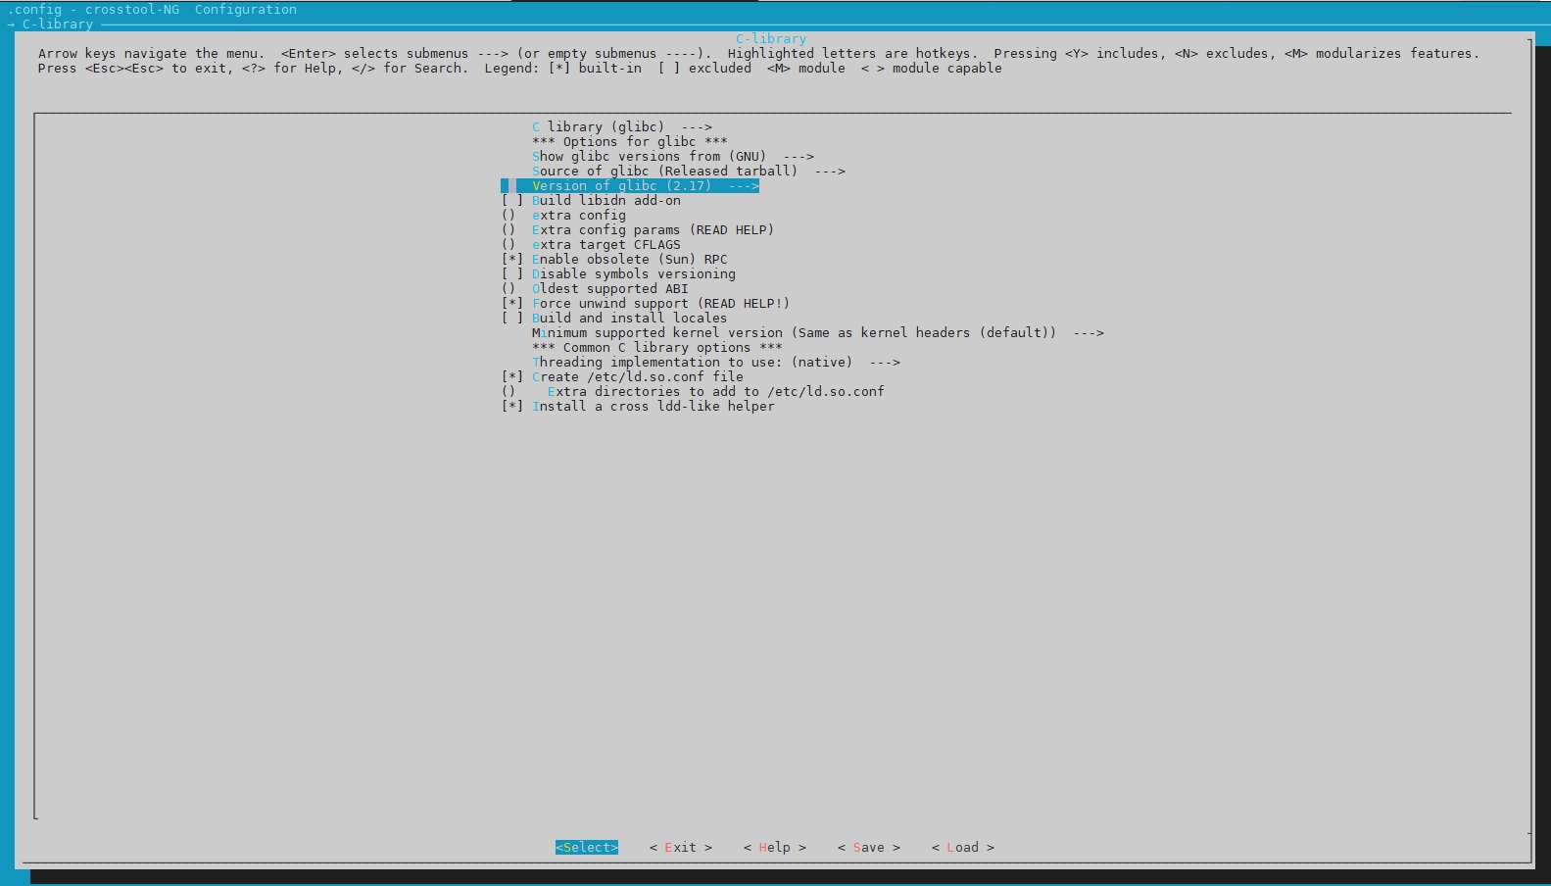Open Threading implementation to use submenu

715,362
